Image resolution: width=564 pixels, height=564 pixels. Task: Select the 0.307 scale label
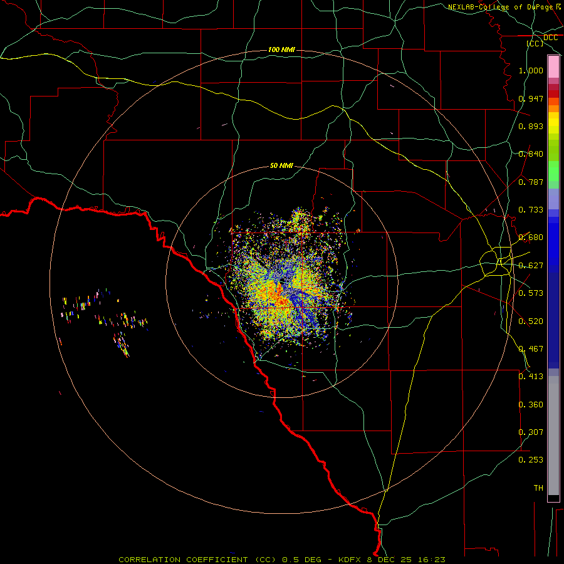click(x=531, y=432)
